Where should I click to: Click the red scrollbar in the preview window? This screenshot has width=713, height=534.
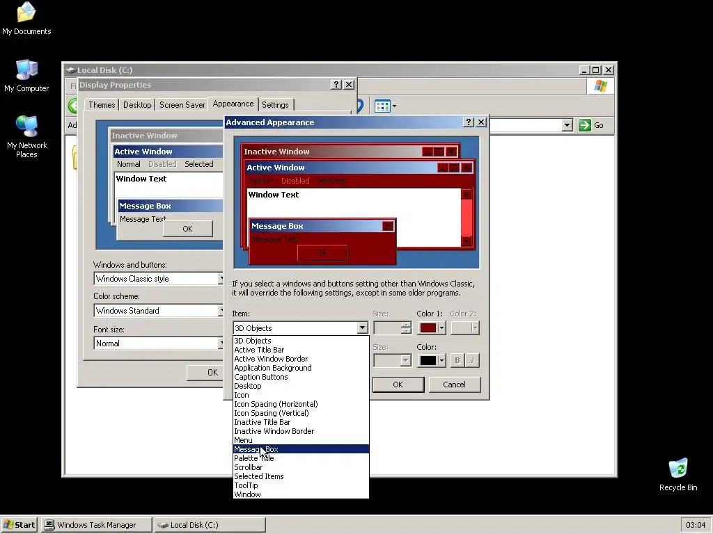coord(466,218)
